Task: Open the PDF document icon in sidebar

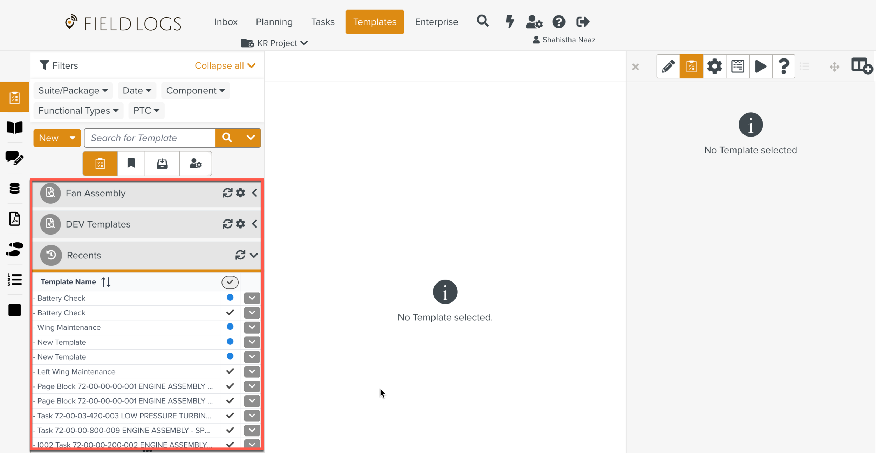Action: coord(14,219)
